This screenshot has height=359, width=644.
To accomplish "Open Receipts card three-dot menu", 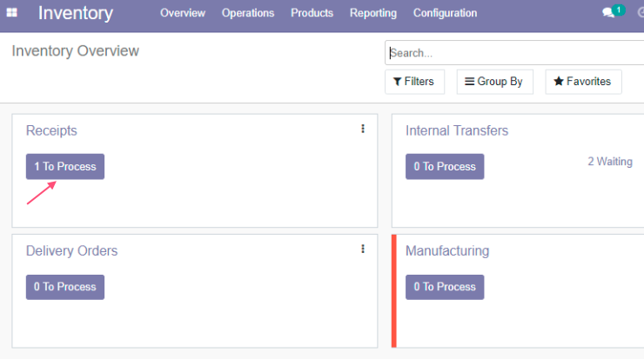I will 363,129.
